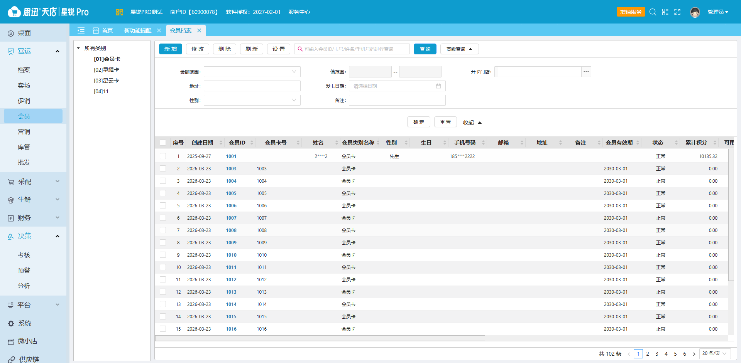The width and height of the screenshot is (741, 363).
Task: Switch to the 首页 tab
Action: click(x=103, y=30)
